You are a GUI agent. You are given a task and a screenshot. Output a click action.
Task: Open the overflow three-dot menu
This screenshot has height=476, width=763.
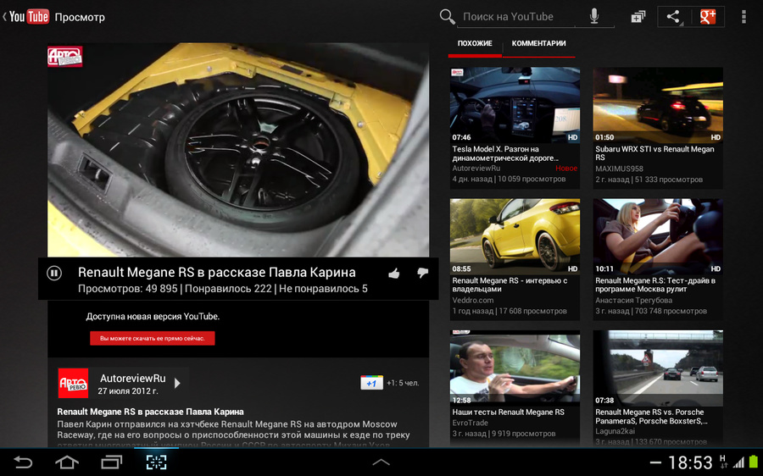[x=743, y=17]
